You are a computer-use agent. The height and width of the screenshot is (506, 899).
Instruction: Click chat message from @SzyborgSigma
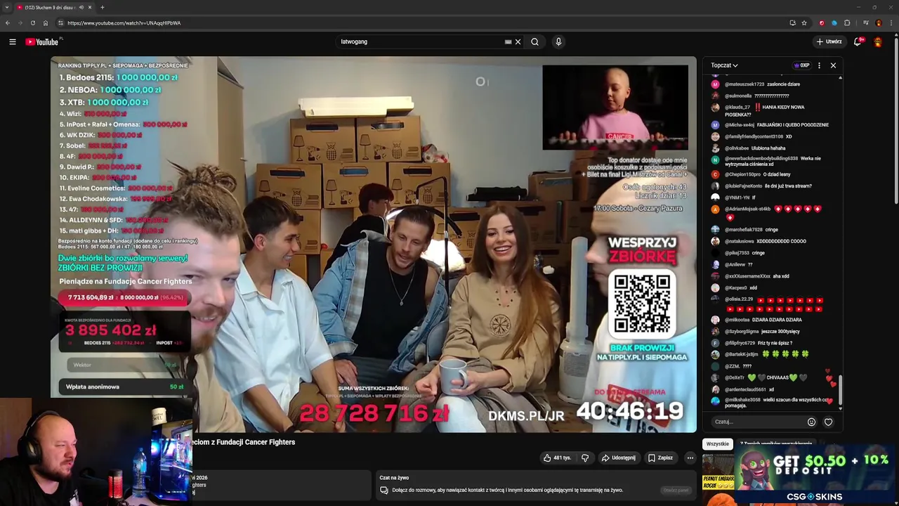[755, 332]
